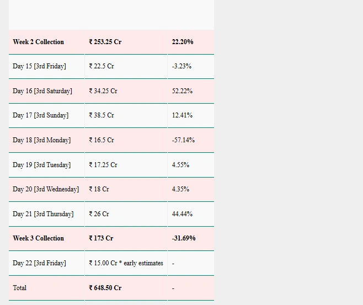This screenshot has width=363, height=305.
Task: Click the ₹ 38.5 Cr collection value
Action: point(102,115)
